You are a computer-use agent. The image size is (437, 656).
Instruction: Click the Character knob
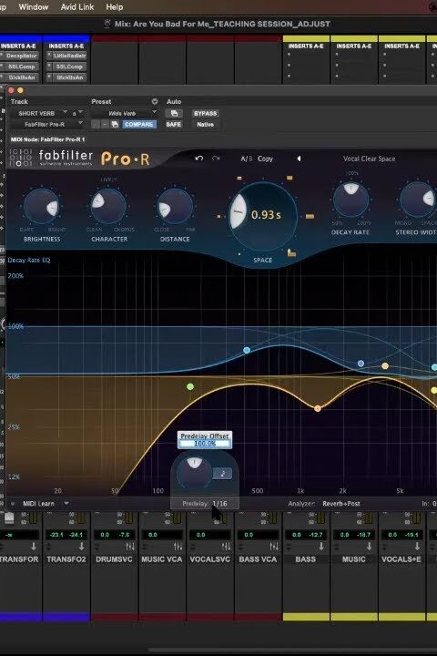[108, 206]
